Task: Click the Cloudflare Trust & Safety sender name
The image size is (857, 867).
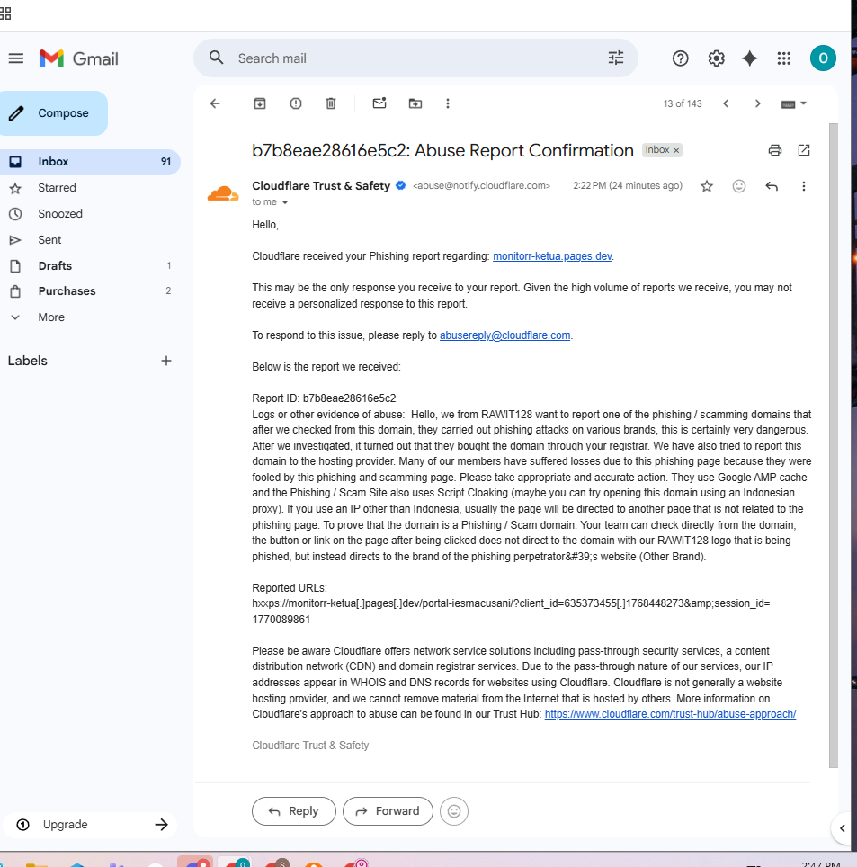Action: click(x=321, y=186)
